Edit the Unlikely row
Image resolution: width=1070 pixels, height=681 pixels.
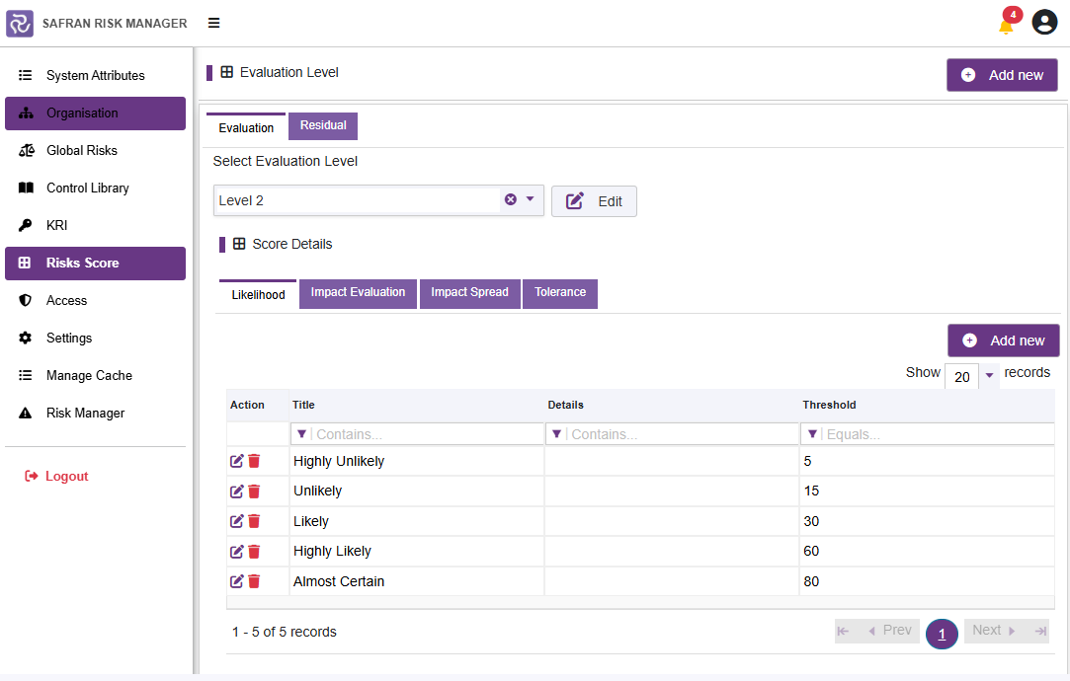(237, 492)
